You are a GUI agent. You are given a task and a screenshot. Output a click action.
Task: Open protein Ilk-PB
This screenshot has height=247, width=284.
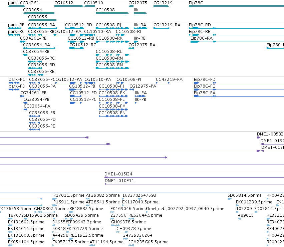tap(140, 100)
